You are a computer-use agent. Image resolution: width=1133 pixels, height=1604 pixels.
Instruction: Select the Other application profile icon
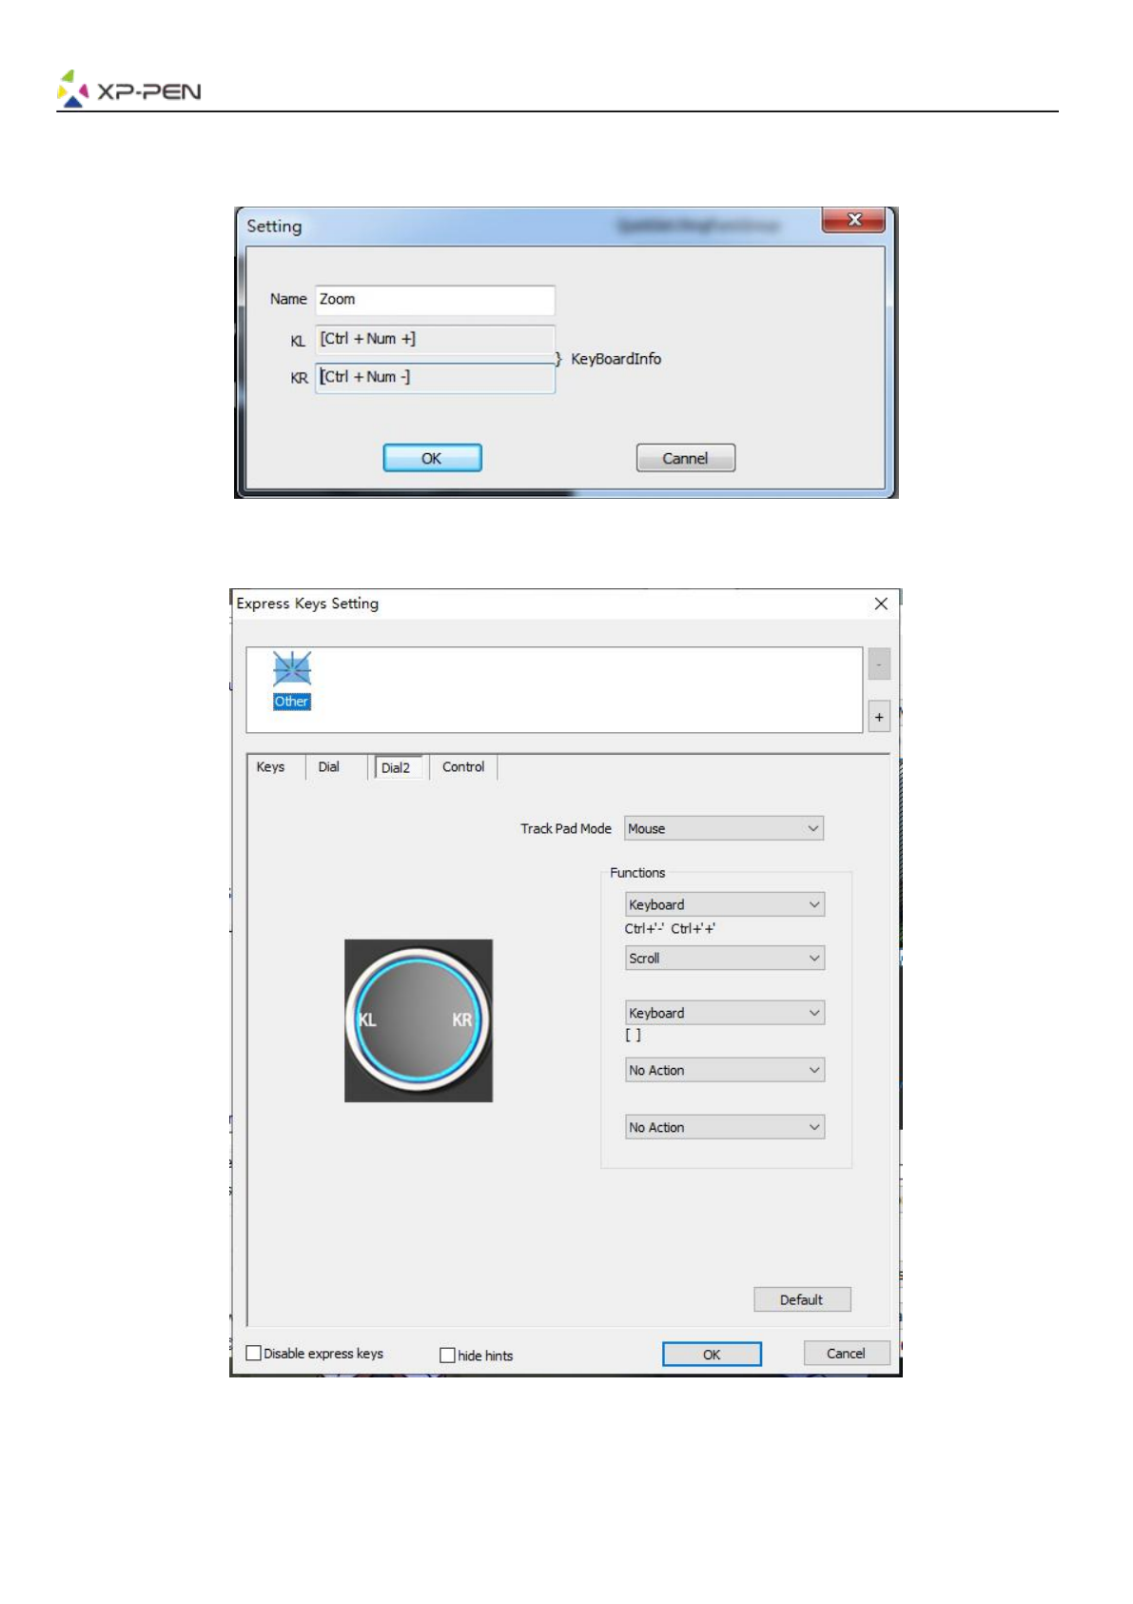click(x=291, y=680)
